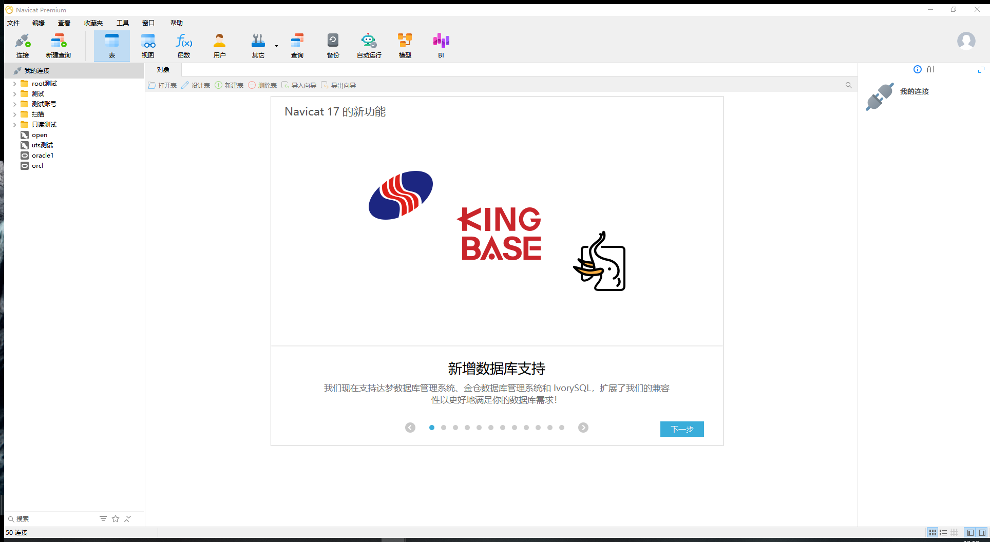Expand the folder named exactly 测试
This screenshot has width=990, height=542.
[x=14, y=94]
